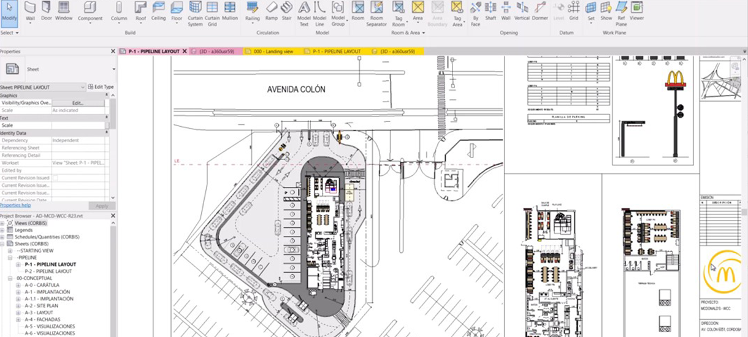
Task: Select the Wall tool in Build panel
Action: click(x=30, y=10)
